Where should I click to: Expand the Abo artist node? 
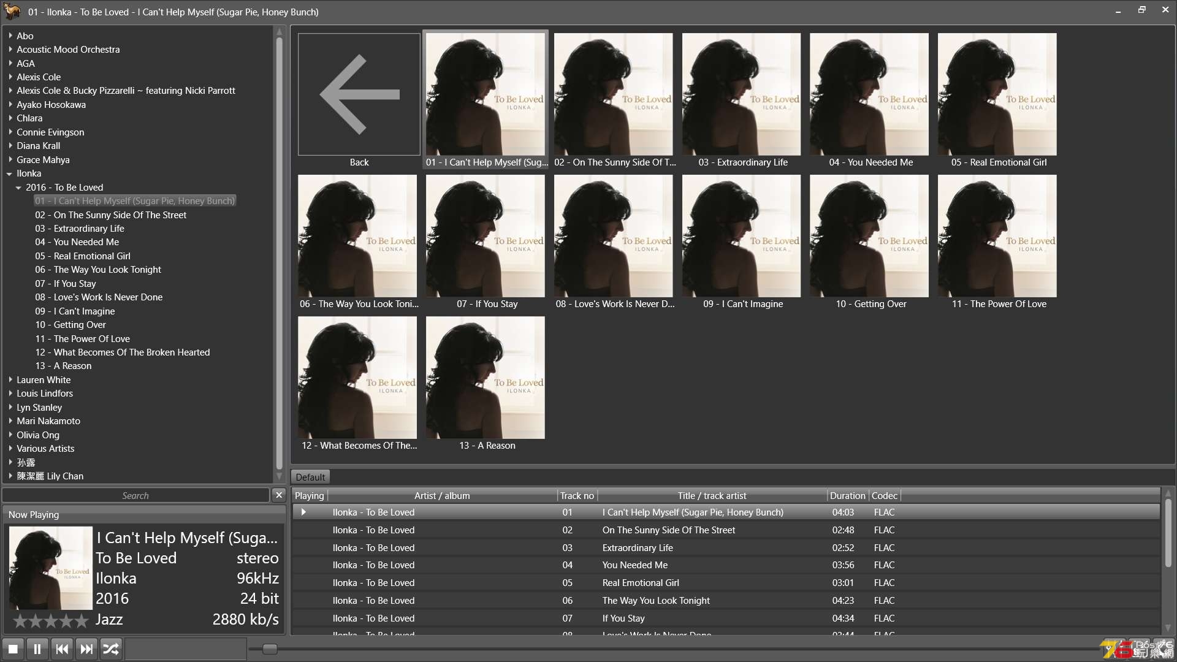click(x=10, y=36)
